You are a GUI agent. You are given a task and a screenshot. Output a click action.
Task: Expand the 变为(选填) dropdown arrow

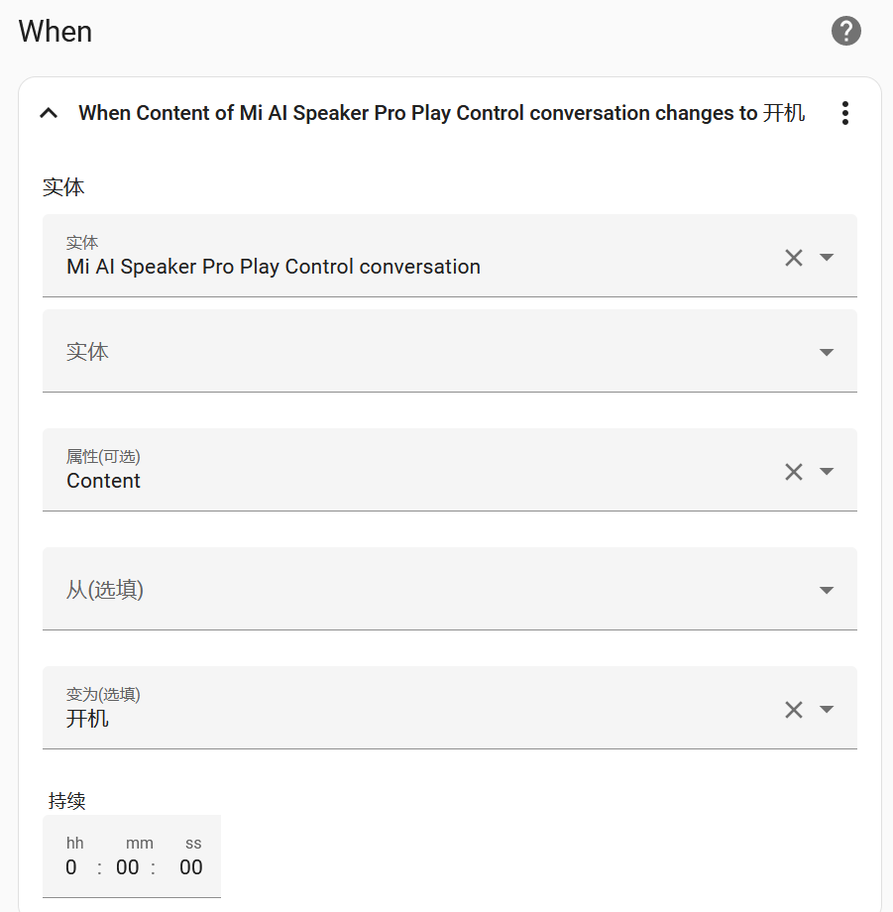[x=827, y=709]
